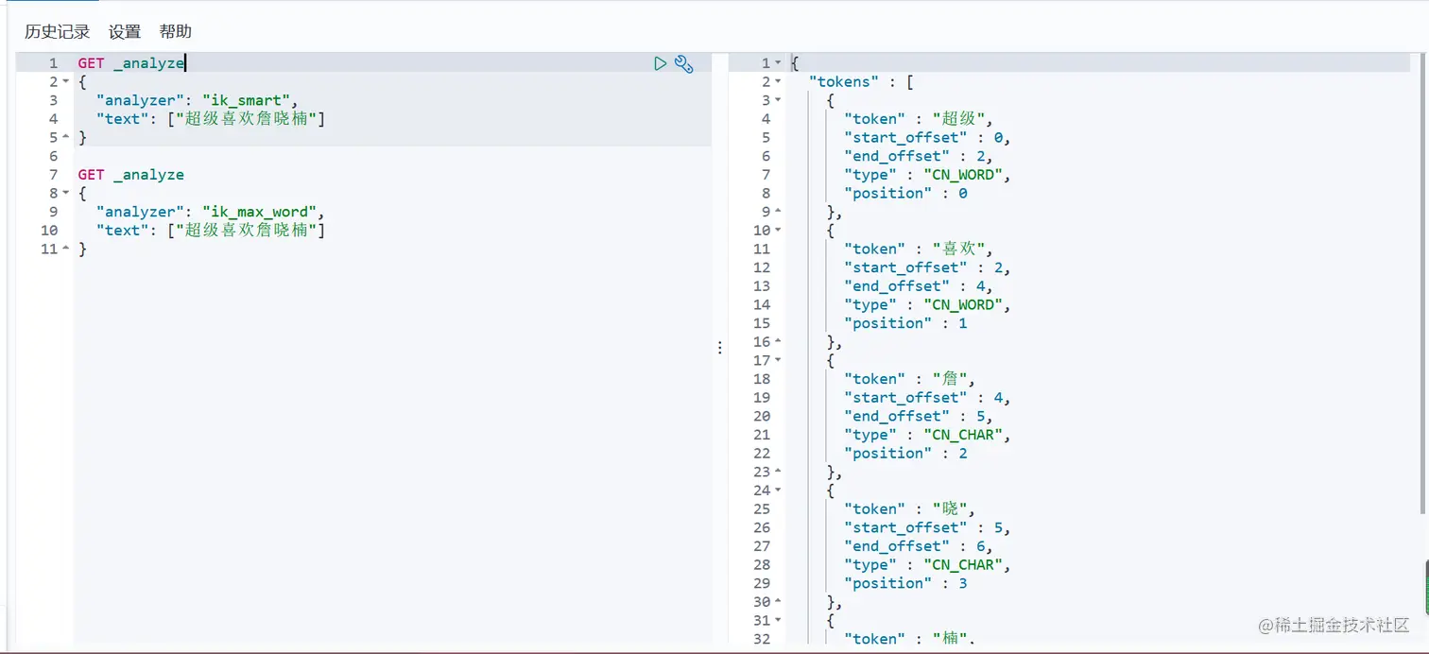The image size is (1429, 654).
Task: Click the token value "詹"
Action: (x=951, y=379)
